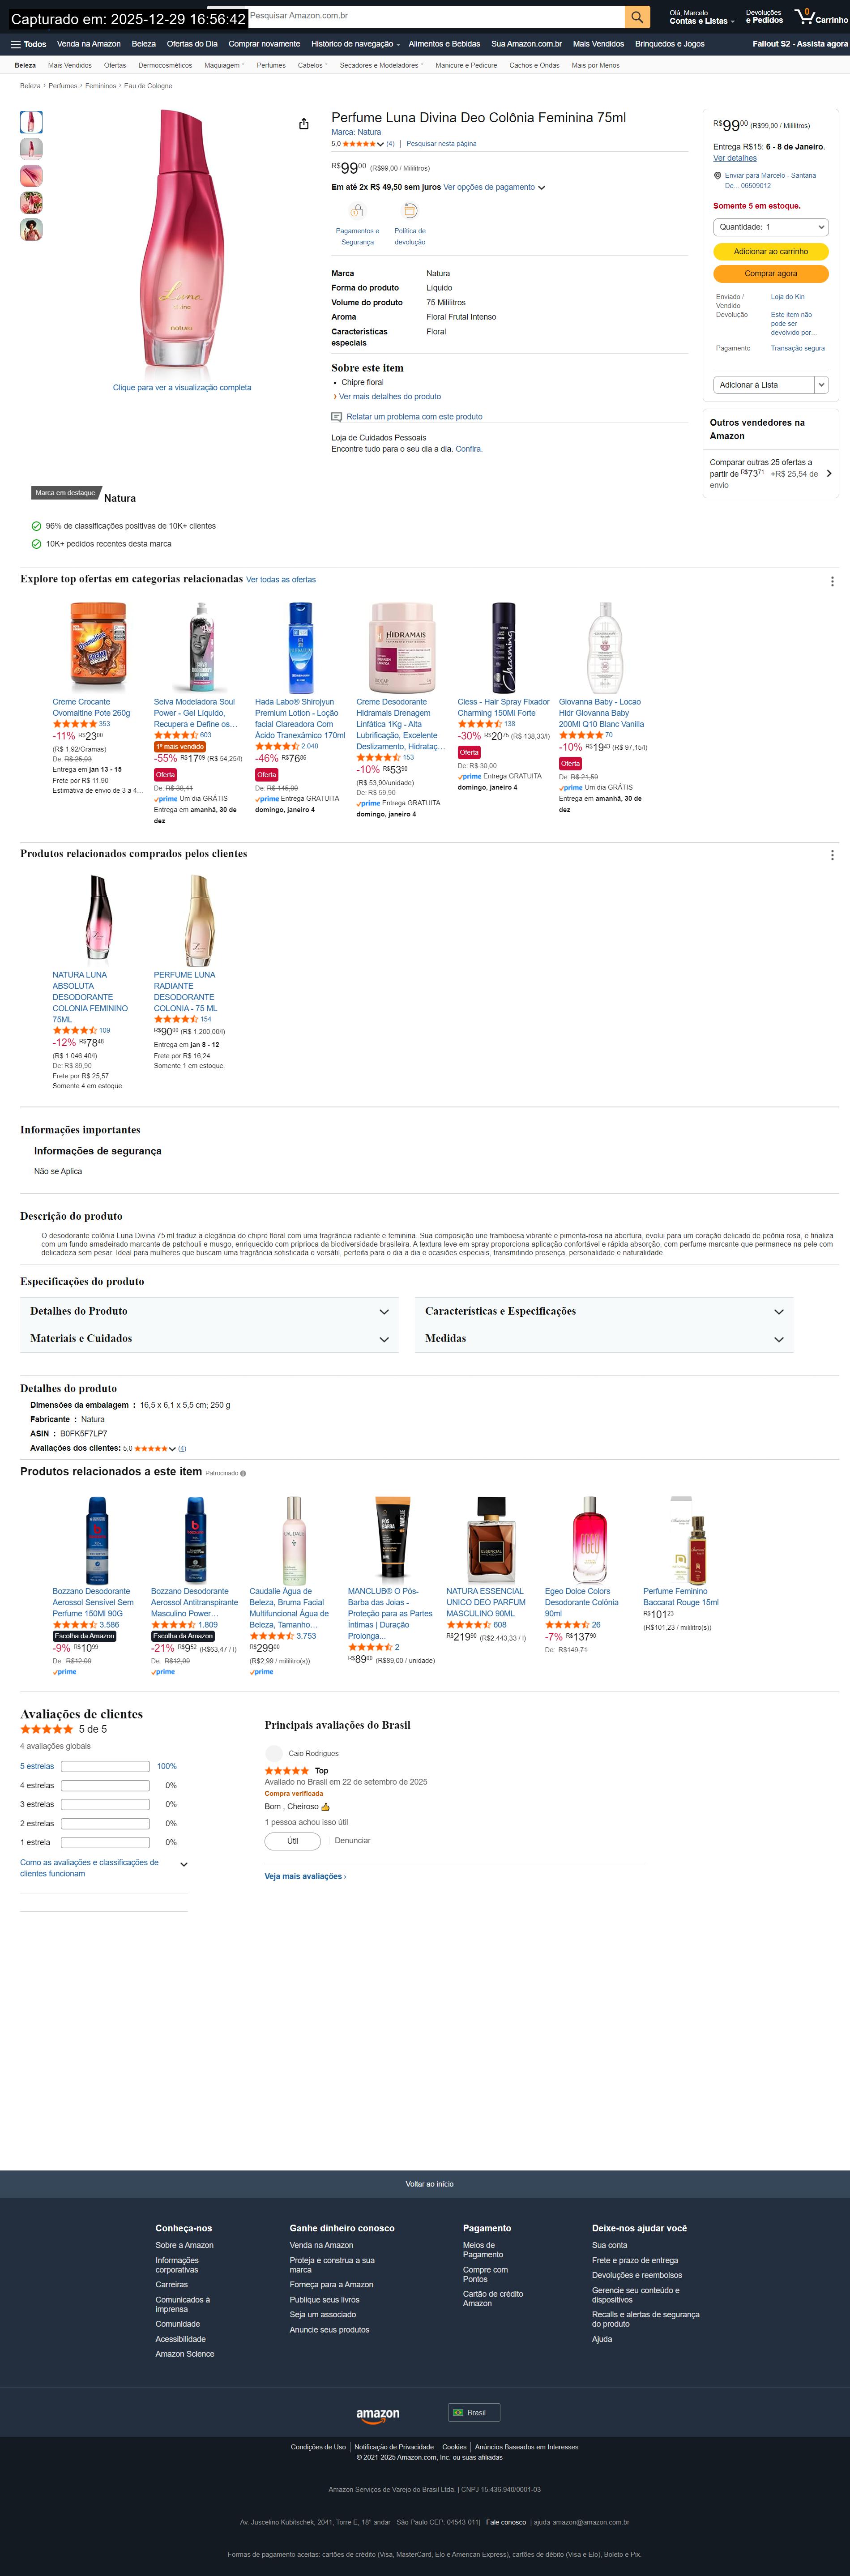The image size is (850, 2576).
Task: Select the Perfumes category tab
Action: pyautogui.click(x=271, y=65)
